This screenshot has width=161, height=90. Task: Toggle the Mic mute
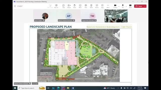tap(123, 6)
